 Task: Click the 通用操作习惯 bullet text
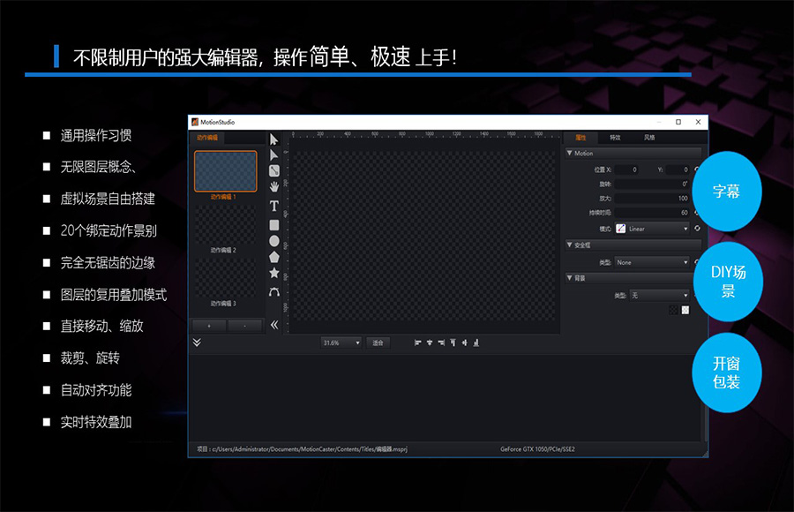tap(95, 135)
